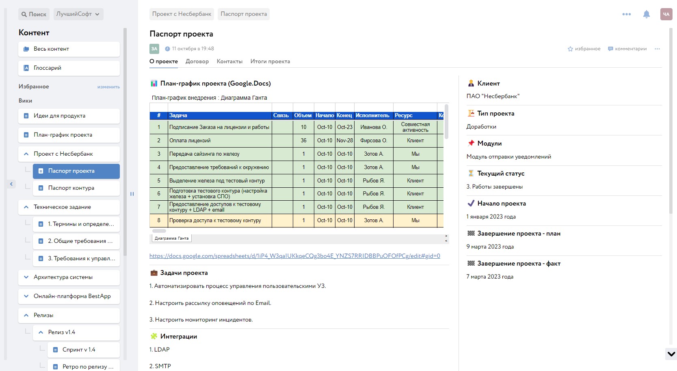677x371 pixels.
Task: Open комментарии for the page
Action: [x=627, y=49]
